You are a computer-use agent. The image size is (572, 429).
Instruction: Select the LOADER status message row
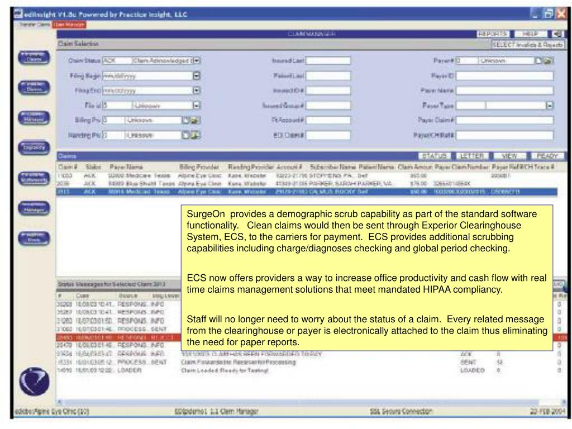tap(312, 370)
